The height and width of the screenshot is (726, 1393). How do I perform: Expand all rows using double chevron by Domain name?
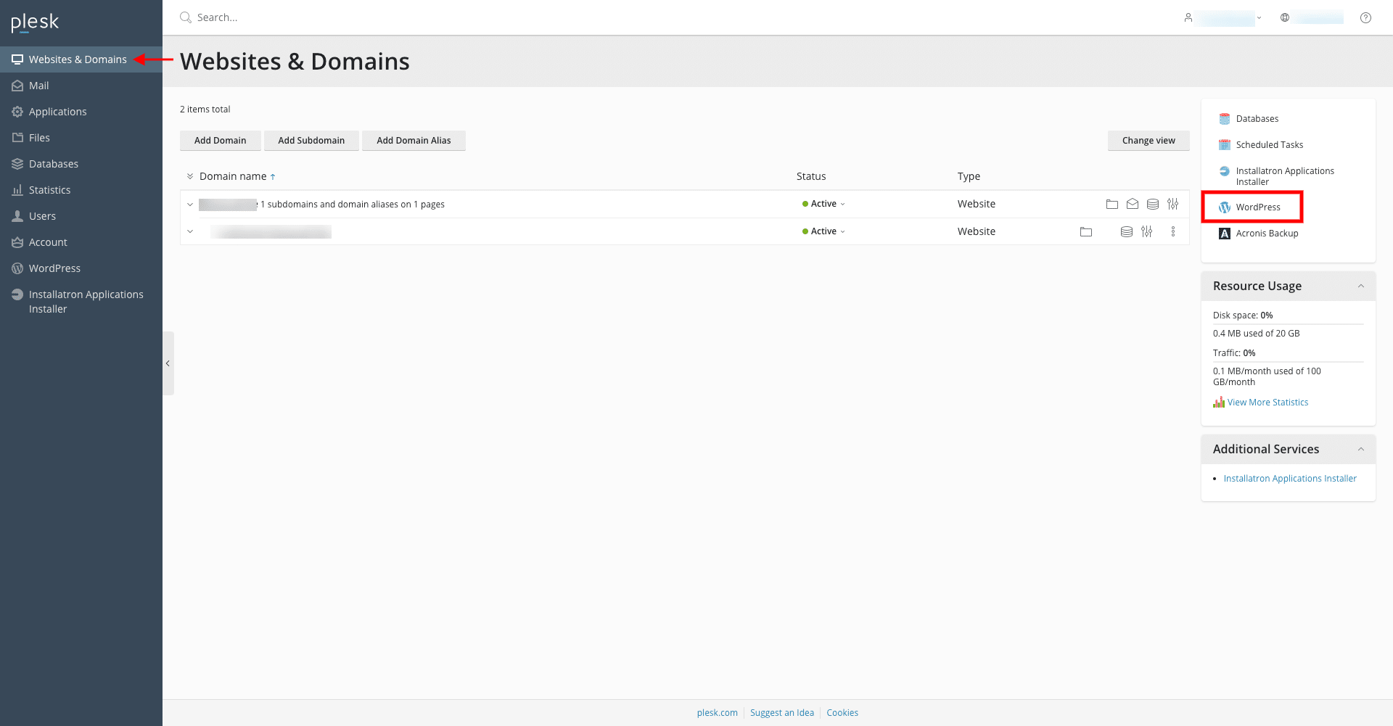[x=190, y=176]
